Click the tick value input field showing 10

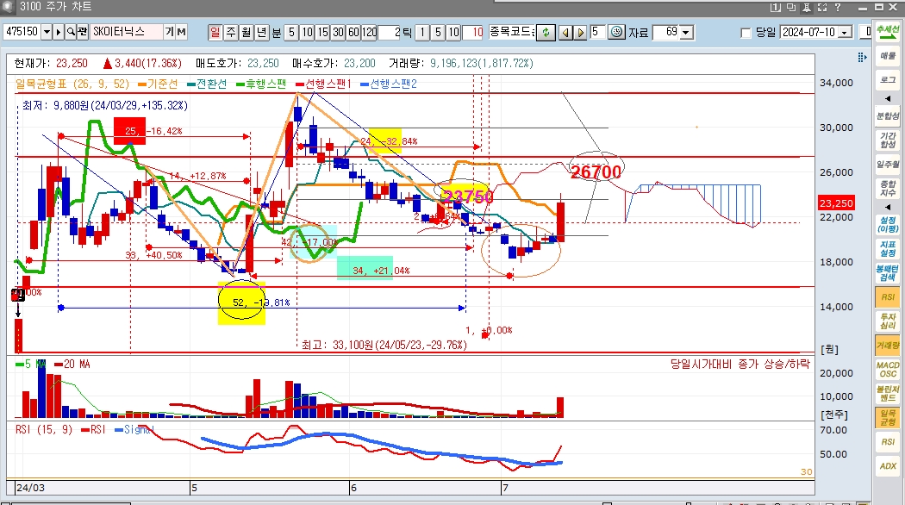click(x=473, y=33)
